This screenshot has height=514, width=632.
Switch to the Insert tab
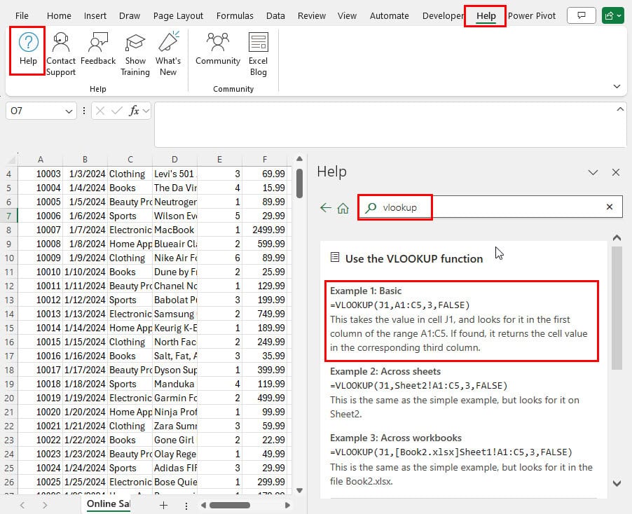point(95,15)
